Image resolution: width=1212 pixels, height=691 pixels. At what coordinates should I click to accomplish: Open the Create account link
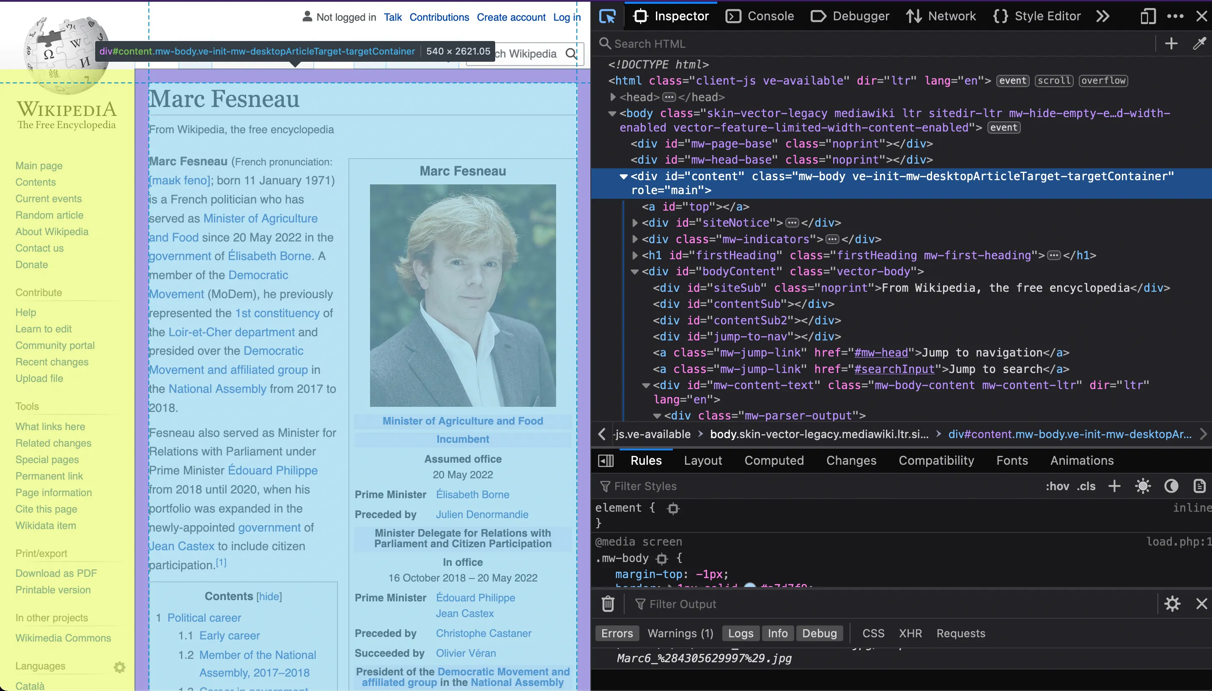pyautogui.click(x=511, y=17)
